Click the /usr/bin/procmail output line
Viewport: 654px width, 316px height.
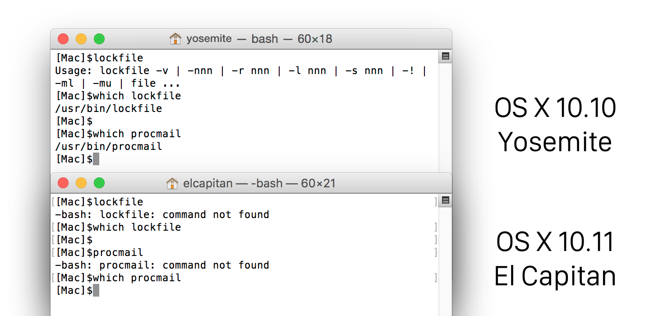(x=108, y=146)
